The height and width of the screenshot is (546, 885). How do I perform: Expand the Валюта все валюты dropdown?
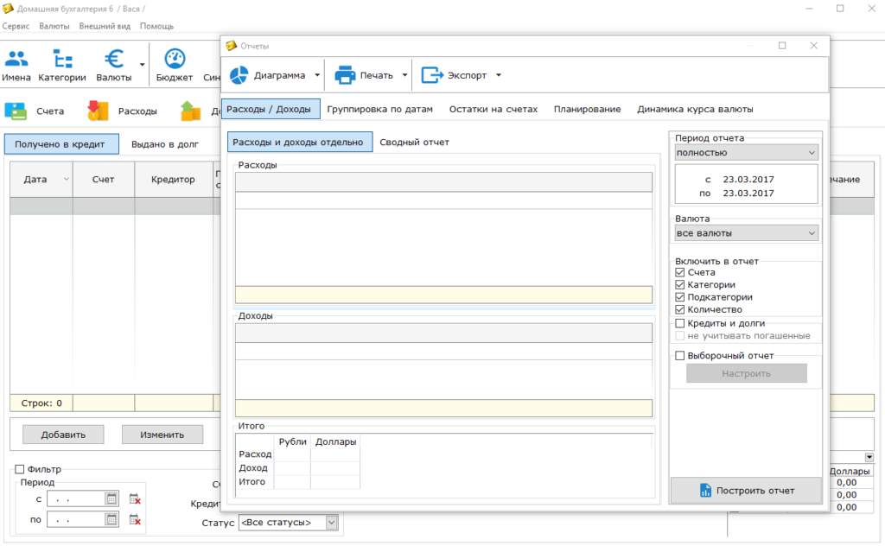coord(746,233)
